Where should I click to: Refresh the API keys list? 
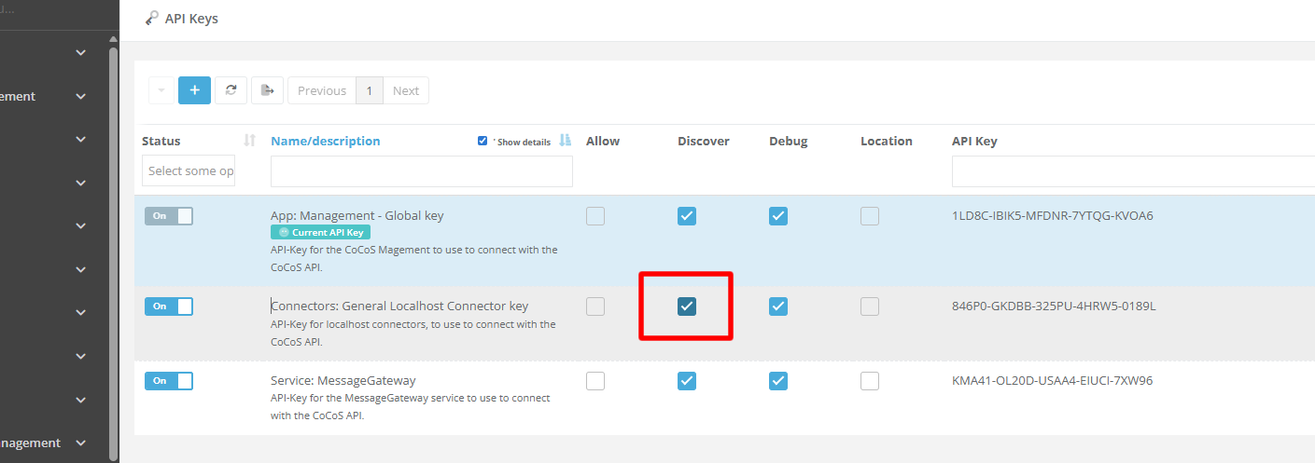click(231, 90)
